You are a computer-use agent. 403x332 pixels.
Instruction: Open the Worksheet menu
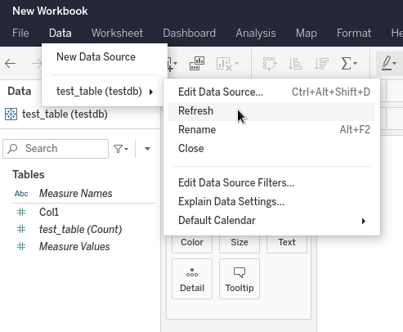point(117,33)
